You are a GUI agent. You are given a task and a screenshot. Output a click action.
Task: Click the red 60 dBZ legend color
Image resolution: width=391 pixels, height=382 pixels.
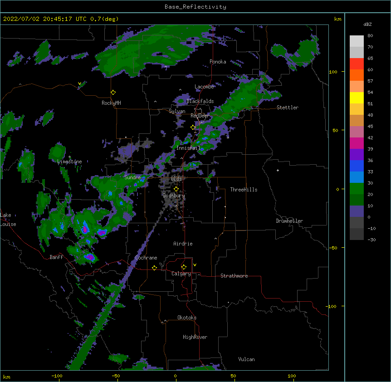(x=357, y=64)
